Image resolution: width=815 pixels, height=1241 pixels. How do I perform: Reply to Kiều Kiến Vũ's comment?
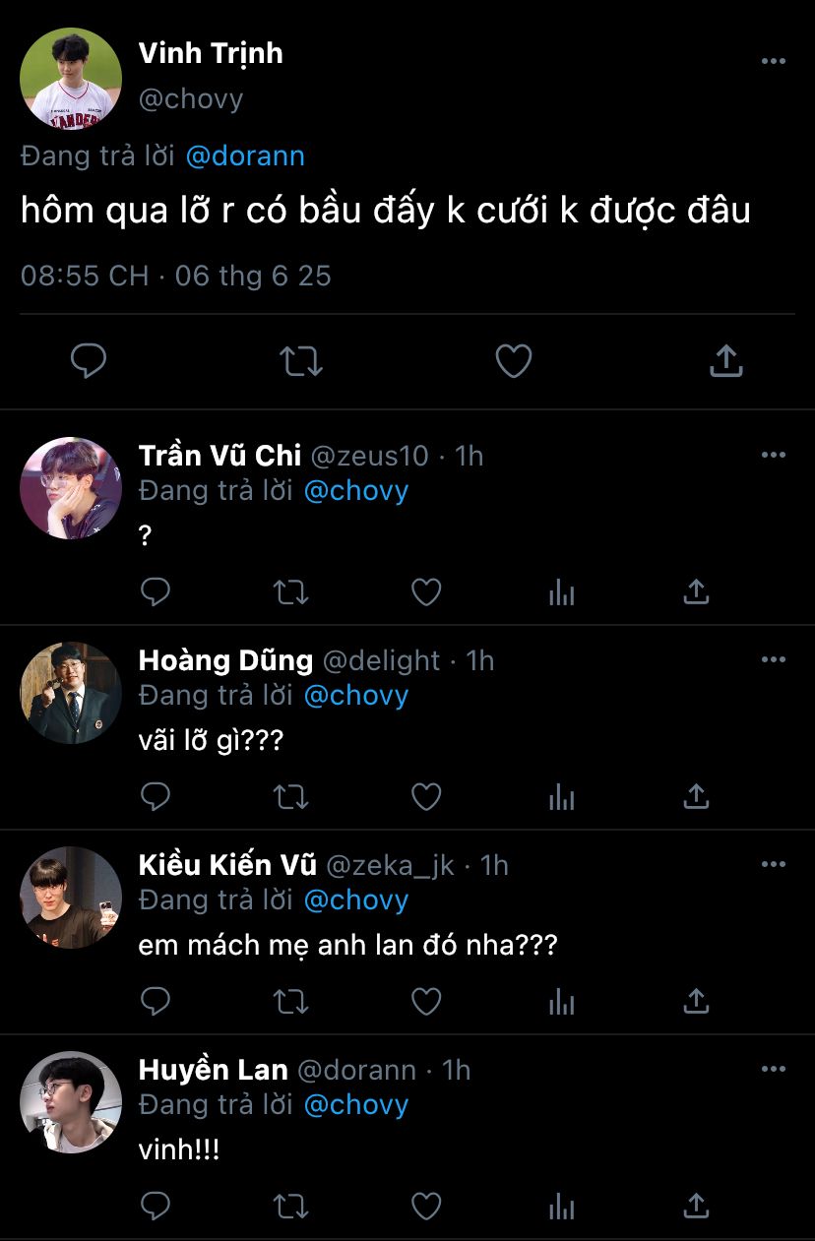156,1001
